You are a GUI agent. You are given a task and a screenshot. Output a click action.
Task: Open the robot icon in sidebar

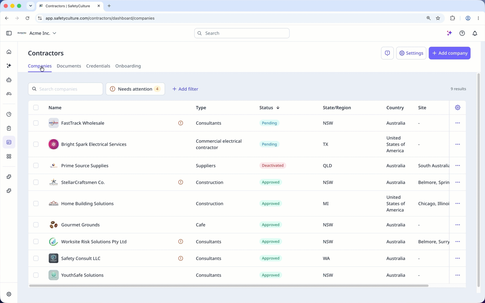coord(9,80)
